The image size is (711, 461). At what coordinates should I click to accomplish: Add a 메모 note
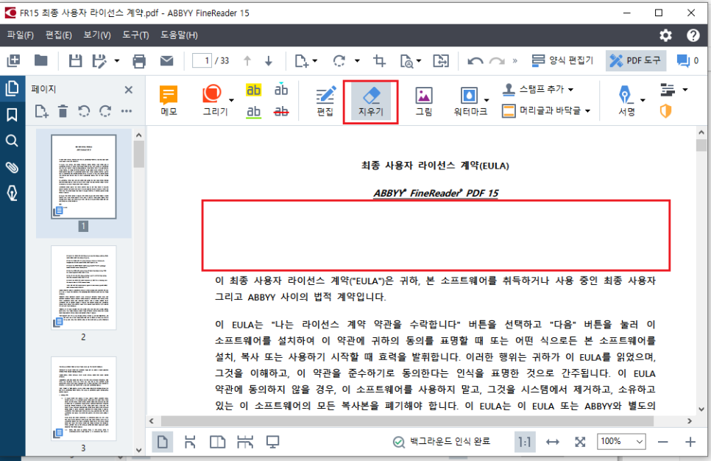pyautogui.click(x=169, y=101)
